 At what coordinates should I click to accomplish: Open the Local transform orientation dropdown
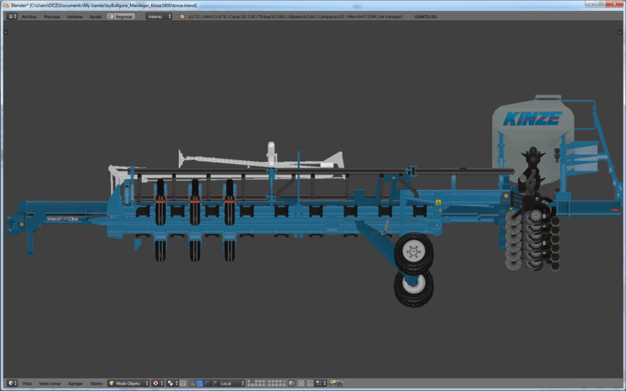pos(232,383)
